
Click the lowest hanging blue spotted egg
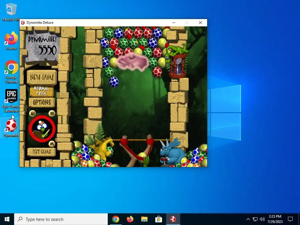point(114,82)
